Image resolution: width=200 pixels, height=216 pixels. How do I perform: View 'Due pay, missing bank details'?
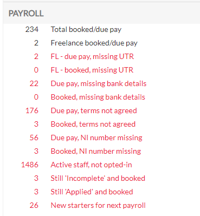(x=99, y=84)
